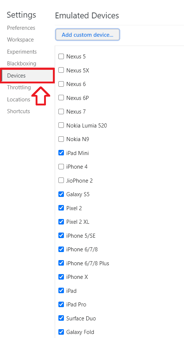This screenshot has height=338, width=184.
Task: Uncheck the iPad Mini checkbox
Action: click(61, 153)
